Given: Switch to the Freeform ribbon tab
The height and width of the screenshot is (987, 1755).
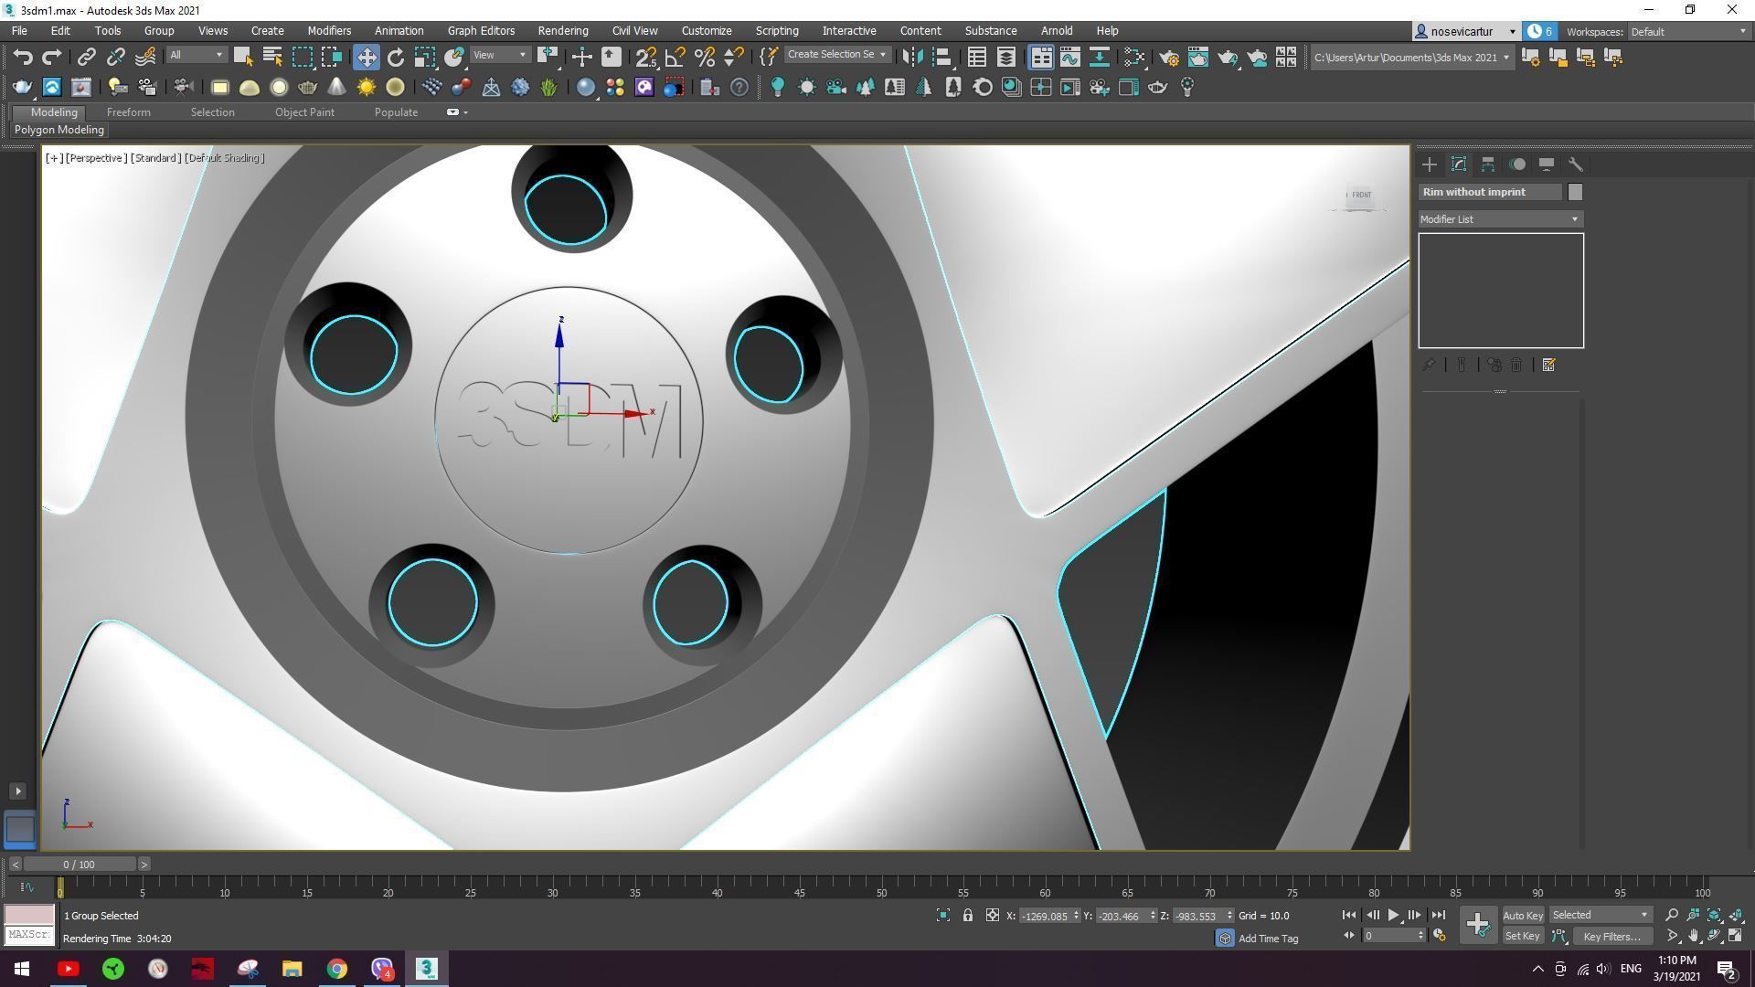Looking at the screenshot, I should [128, 112].
